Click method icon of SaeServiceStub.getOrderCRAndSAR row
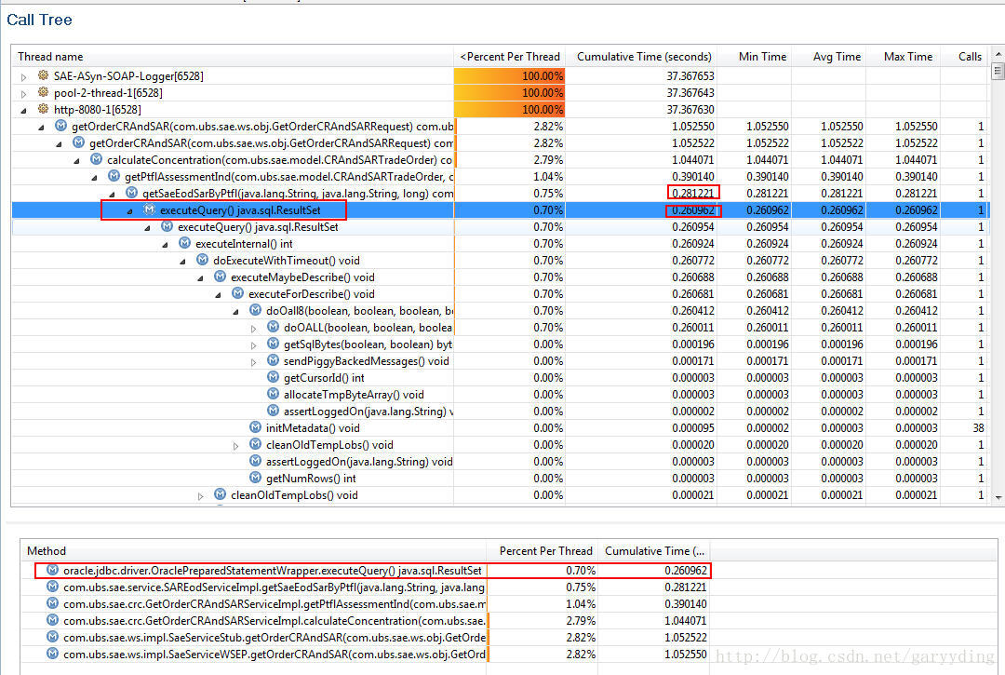The width and height of the screenshot is (1005, 675). pos(52,637)
